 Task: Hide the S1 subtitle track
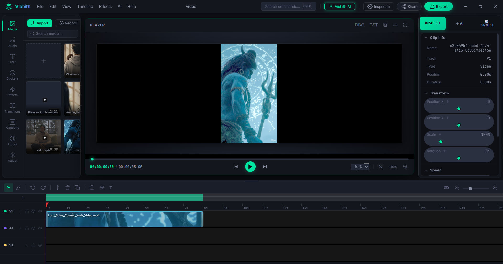(x=40, y=245)
